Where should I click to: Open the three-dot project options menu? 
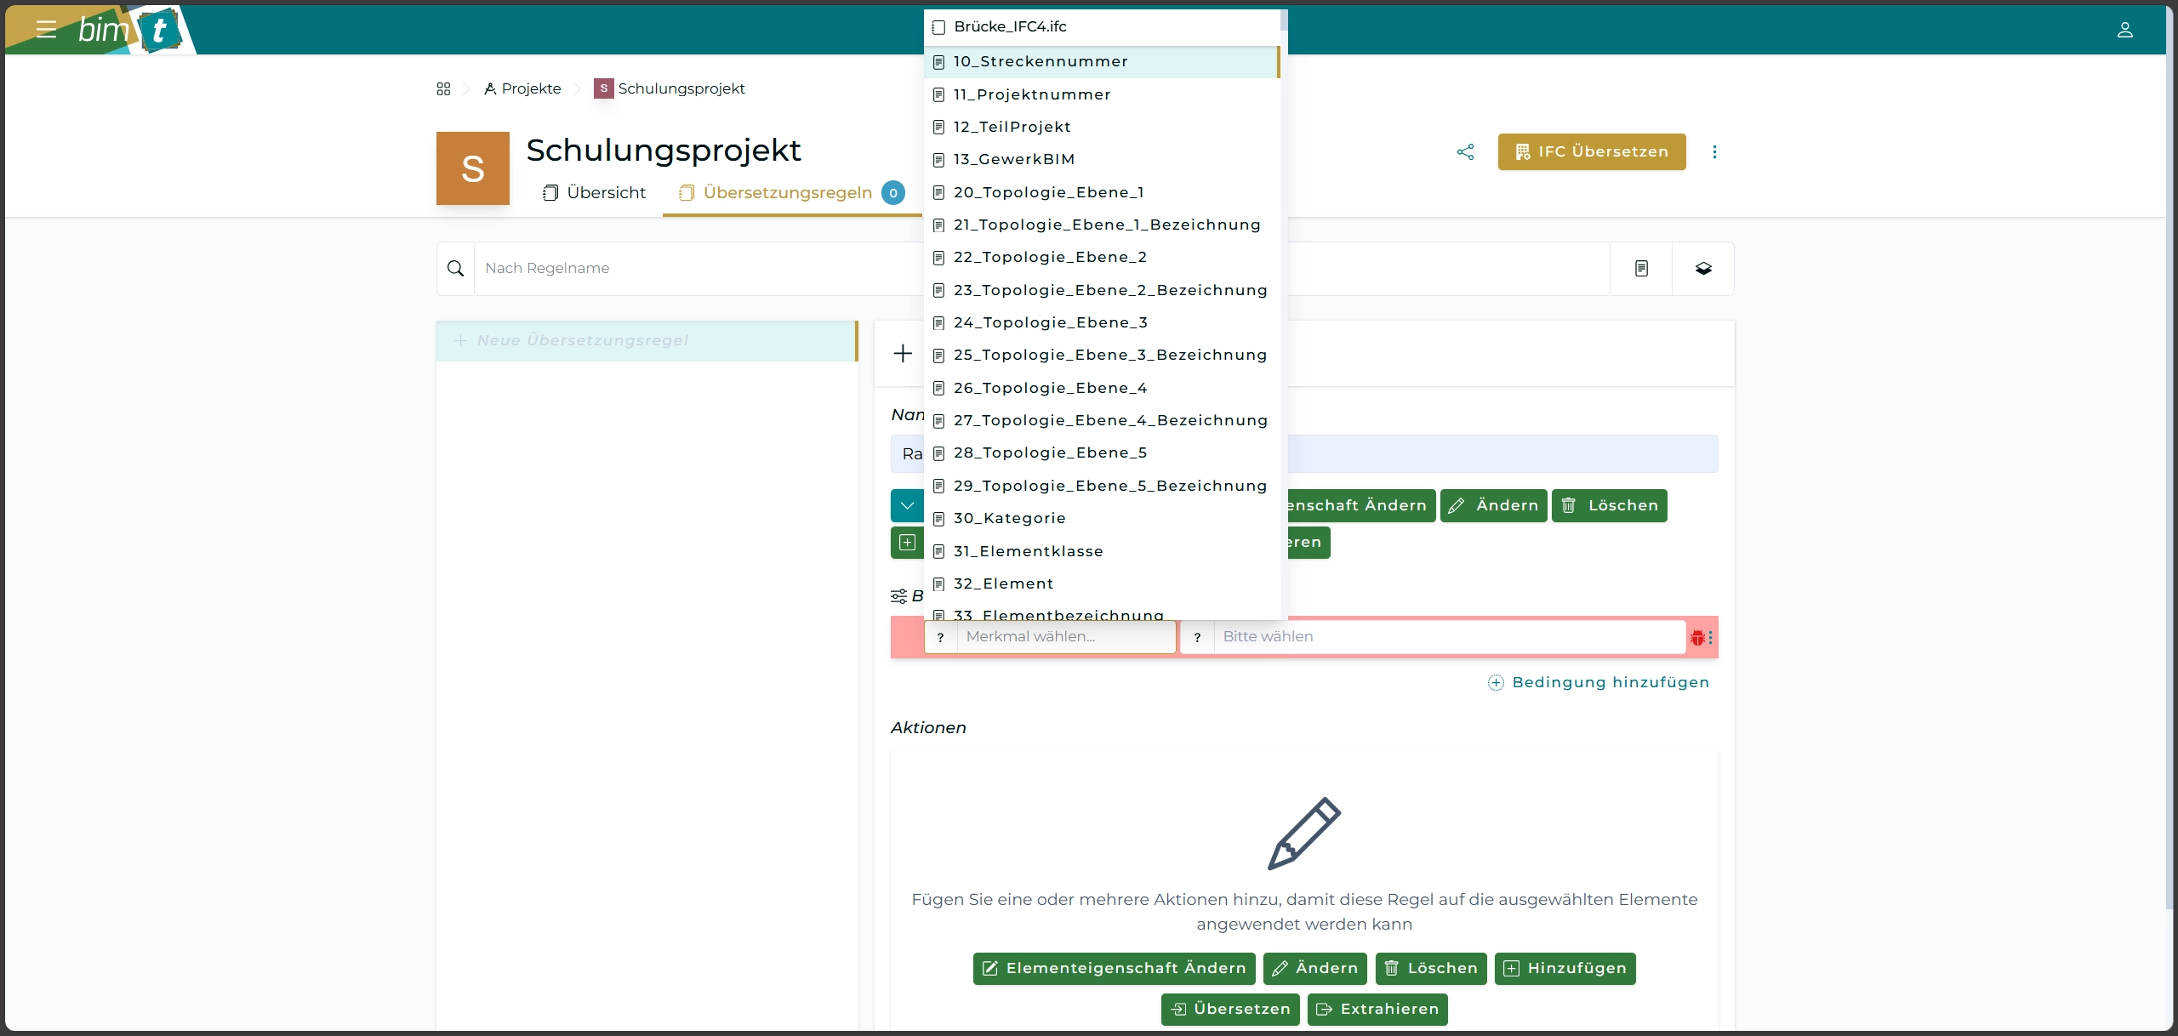[x=1714, y=151]
